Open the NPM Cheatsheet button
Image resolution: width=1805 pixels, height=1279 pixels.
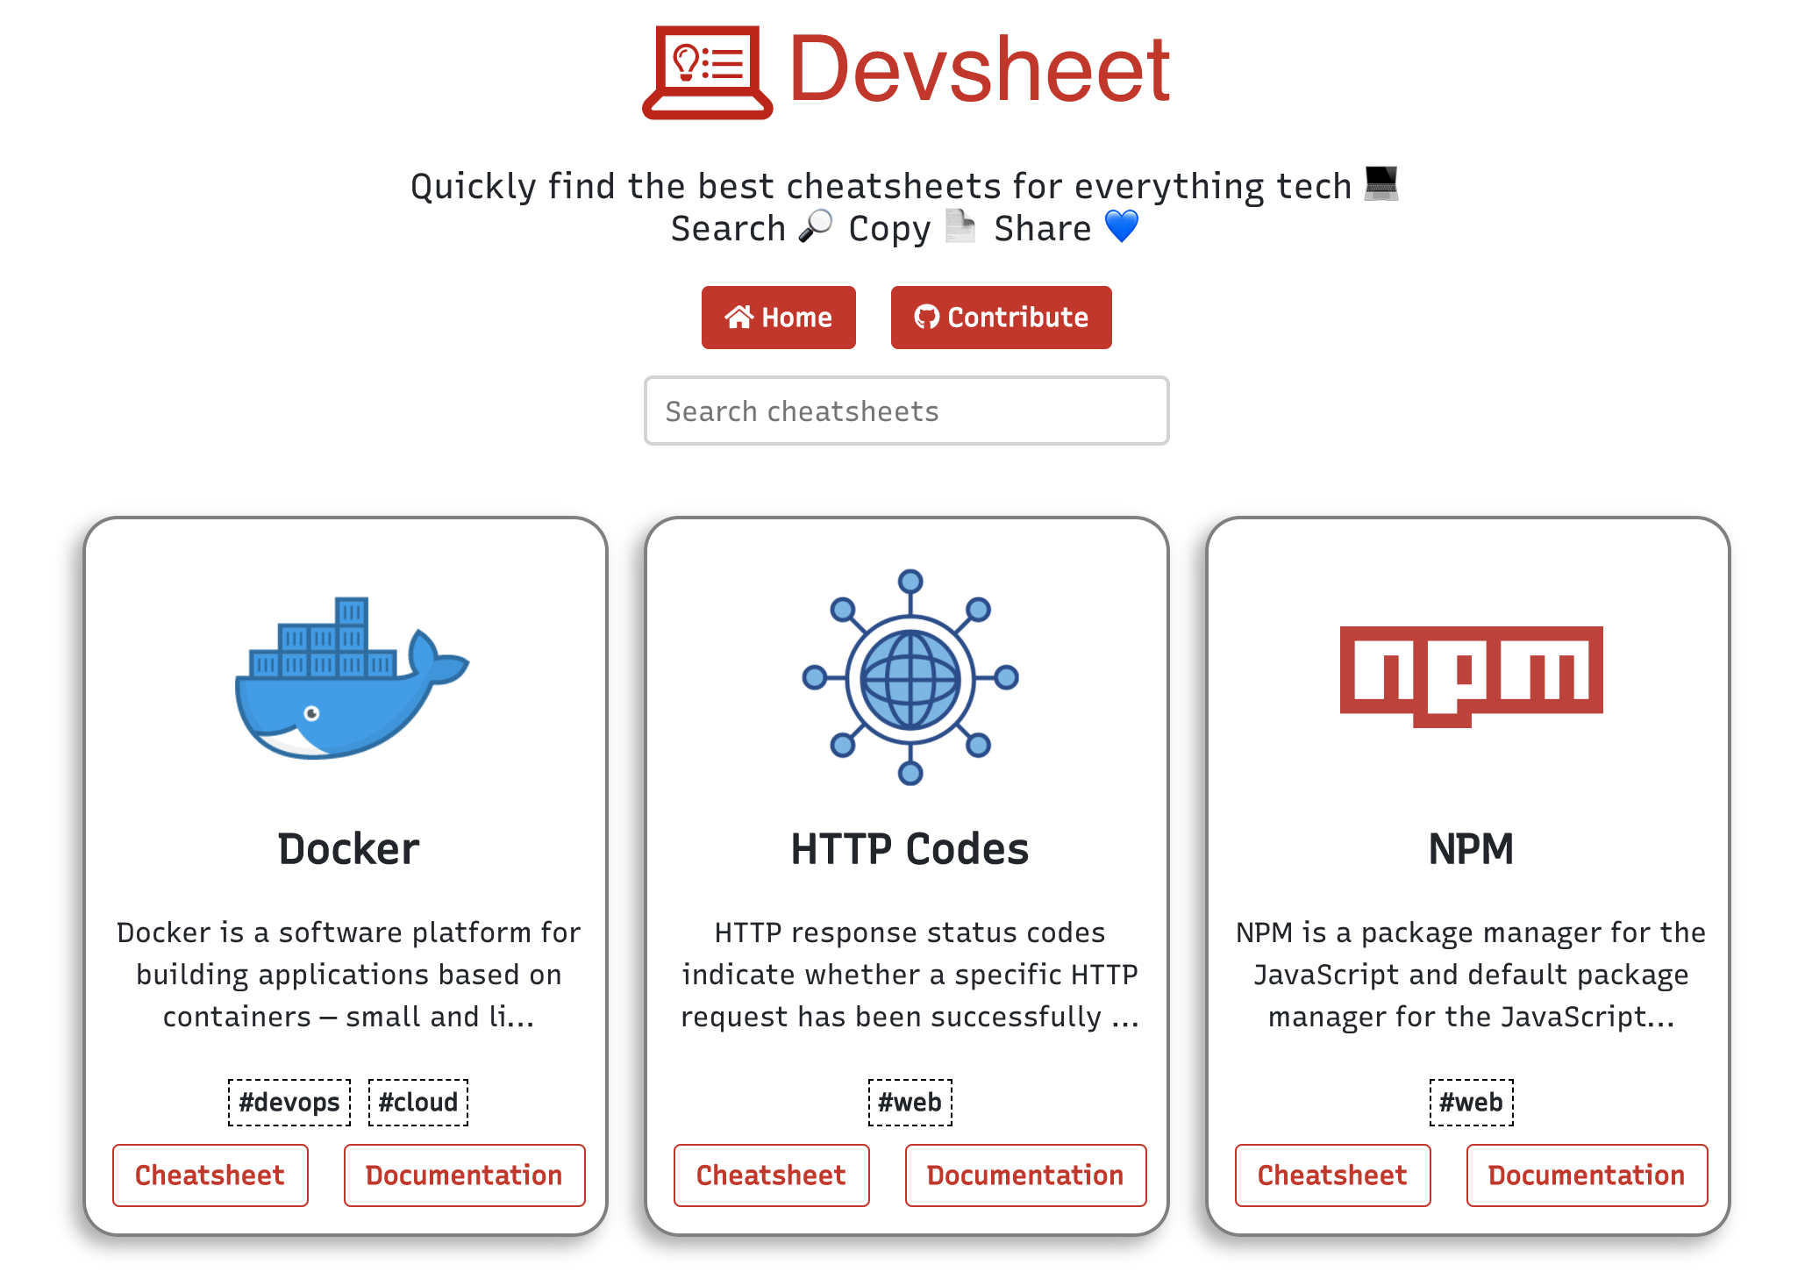(1333, 1175)
